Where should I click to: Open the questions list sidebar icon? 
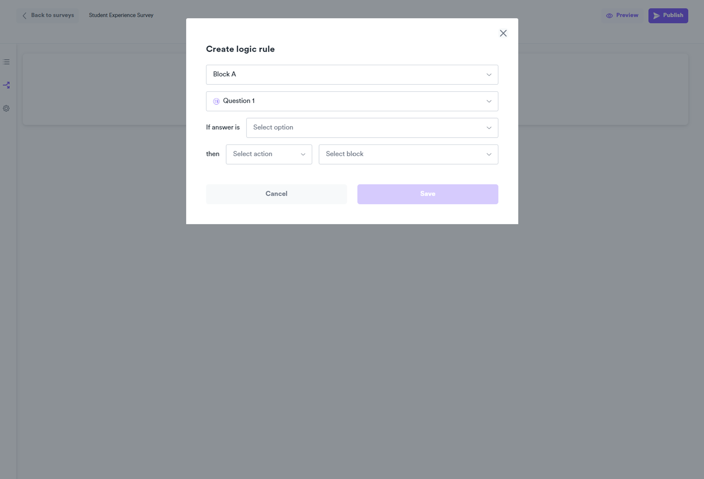(x=6, y=62)
